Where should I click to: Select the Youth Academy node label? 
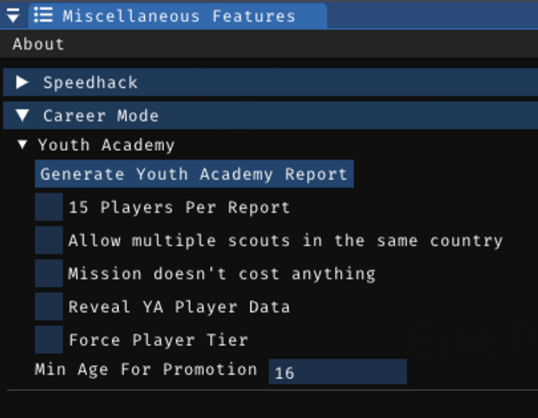pyautogui.click(x=106, y=145)
